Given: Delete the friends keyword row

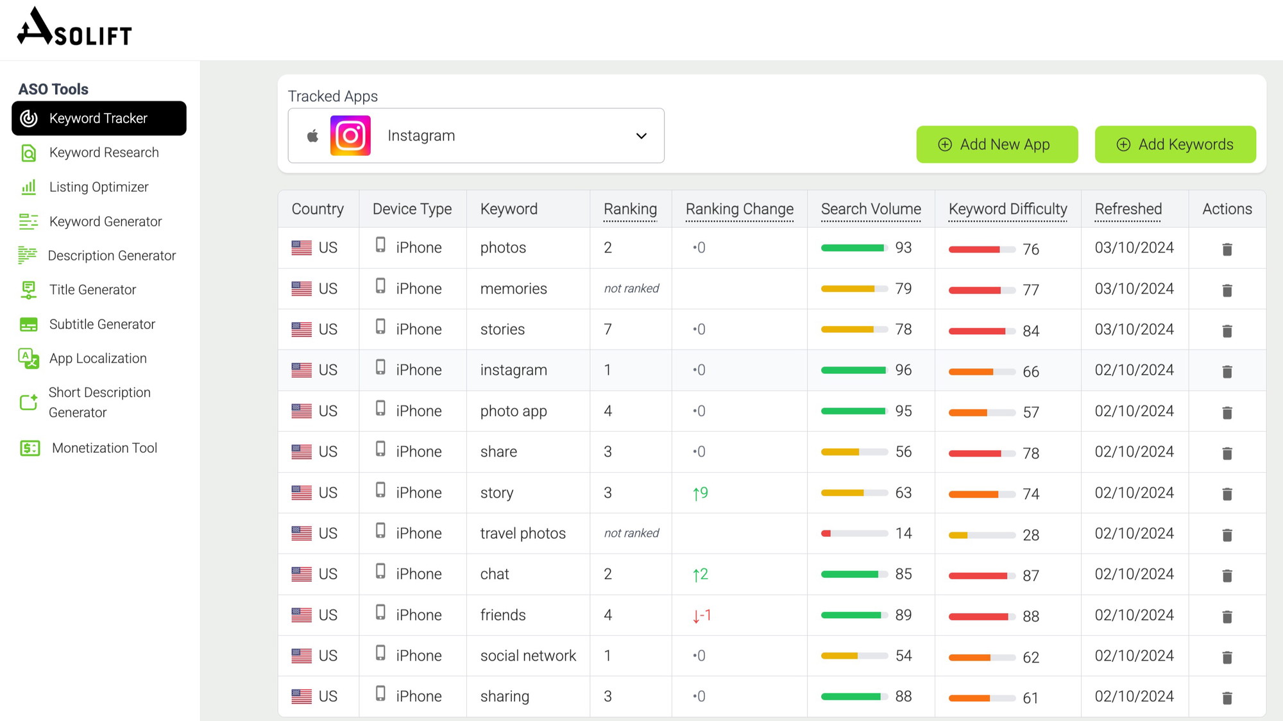Looking at the screenshot, I should click(1227, 616).
